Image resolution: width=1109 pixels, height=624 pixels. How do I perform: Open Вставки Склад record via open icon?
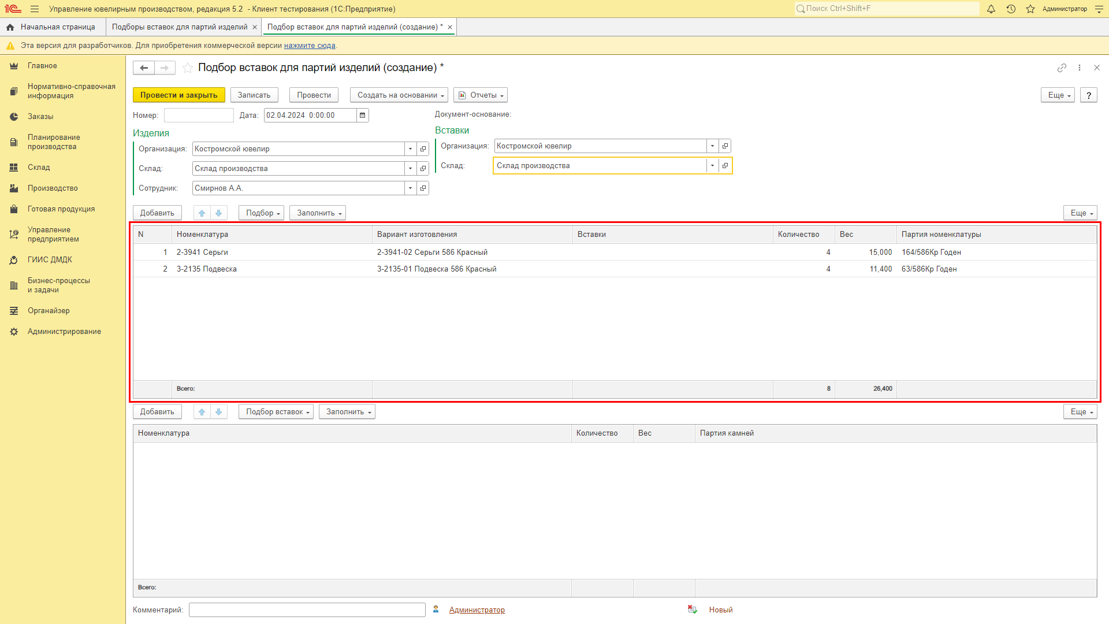click(x=725, y=165)
